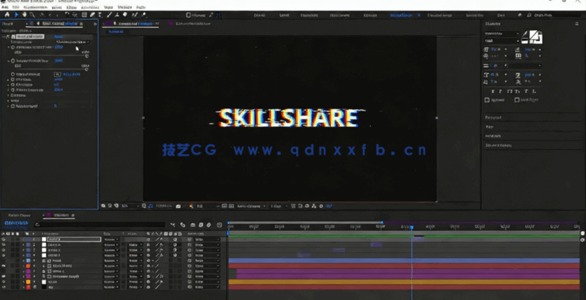Screen dimensions: 586x300
Task: Hide layer 4 with its eye toggle
Action: point(4,256)
